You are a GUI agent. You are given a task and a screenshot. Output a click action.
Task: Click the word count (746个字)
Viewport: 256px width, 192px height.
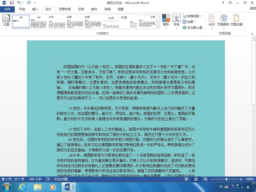coord(35,179)
